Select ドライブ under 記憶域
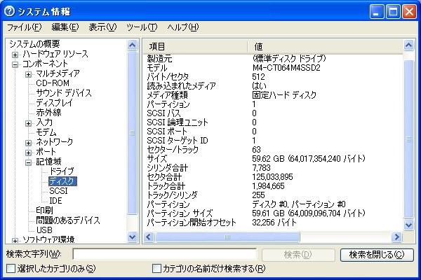The height and width of the screenshot is (280, 421). point(62,171)
